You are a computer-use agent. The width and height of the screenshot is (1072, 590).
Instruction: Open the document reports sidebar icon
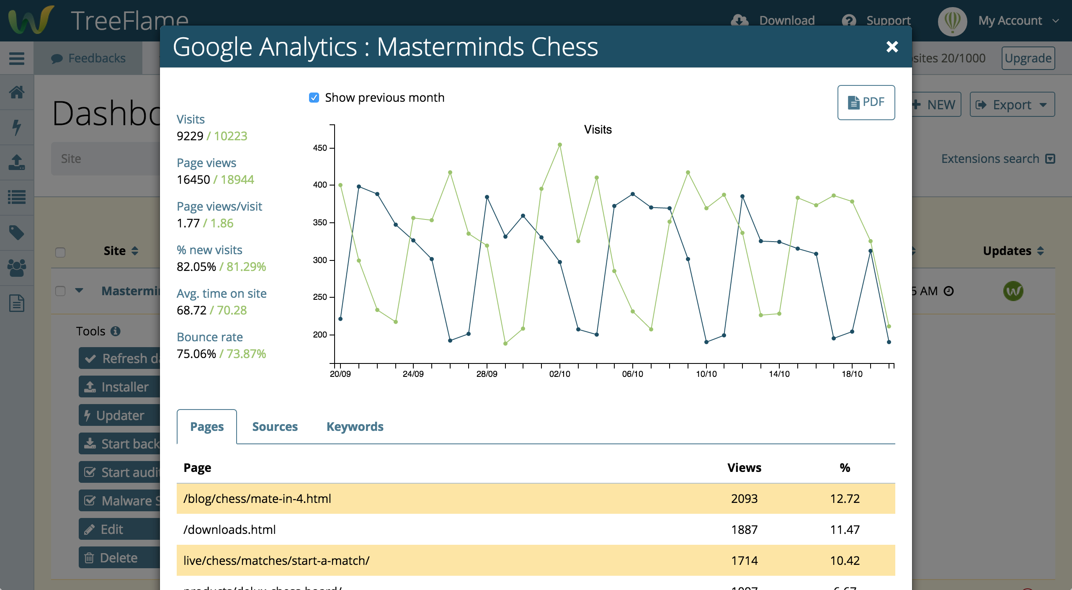coord(17,303)
